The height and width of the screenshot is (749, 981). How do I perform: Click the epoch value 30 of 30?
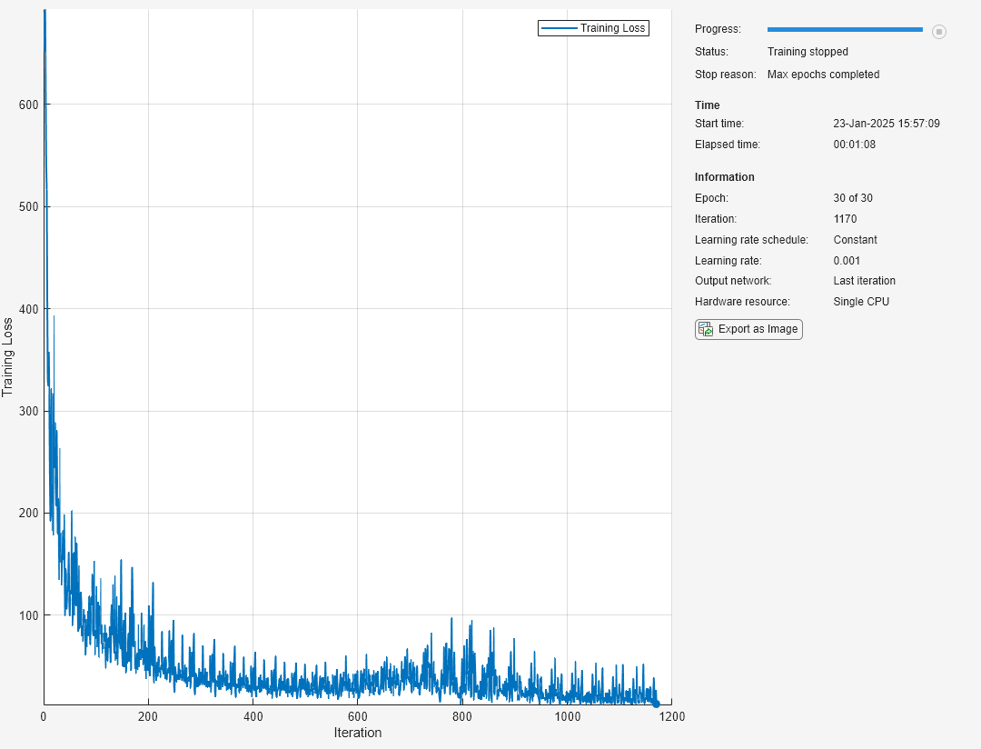[853, 198]
